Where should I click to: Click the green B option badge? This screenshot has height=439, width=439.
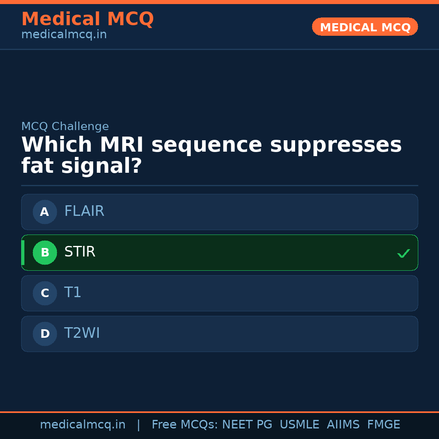tap(45, 252)
